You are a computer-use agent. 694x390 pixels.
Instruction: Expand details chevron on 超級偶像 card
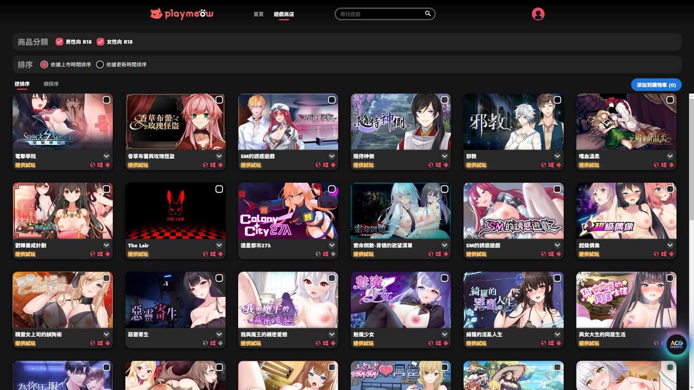670,245
